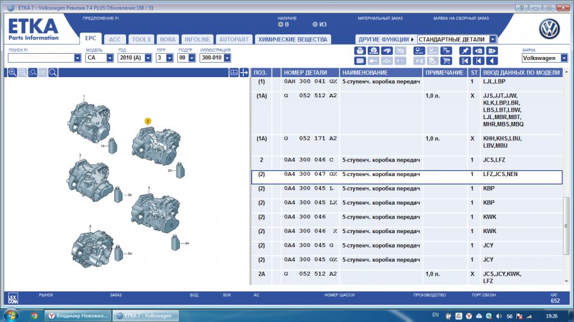Open the brand Volkswagen dropdown
Screen dimensions: 574x322
564,58
